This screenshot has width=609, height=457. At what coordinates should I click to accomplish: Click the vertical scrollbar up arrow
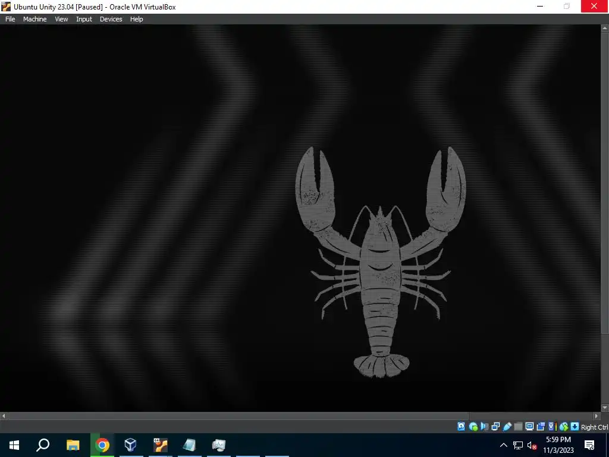[605, 29]
